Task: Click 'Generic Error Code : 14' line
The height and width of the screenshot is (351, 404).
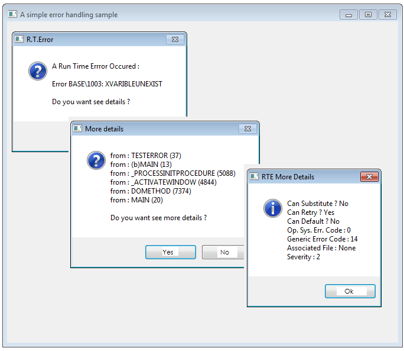Action: pyautogui.click(x=322, y=239)
